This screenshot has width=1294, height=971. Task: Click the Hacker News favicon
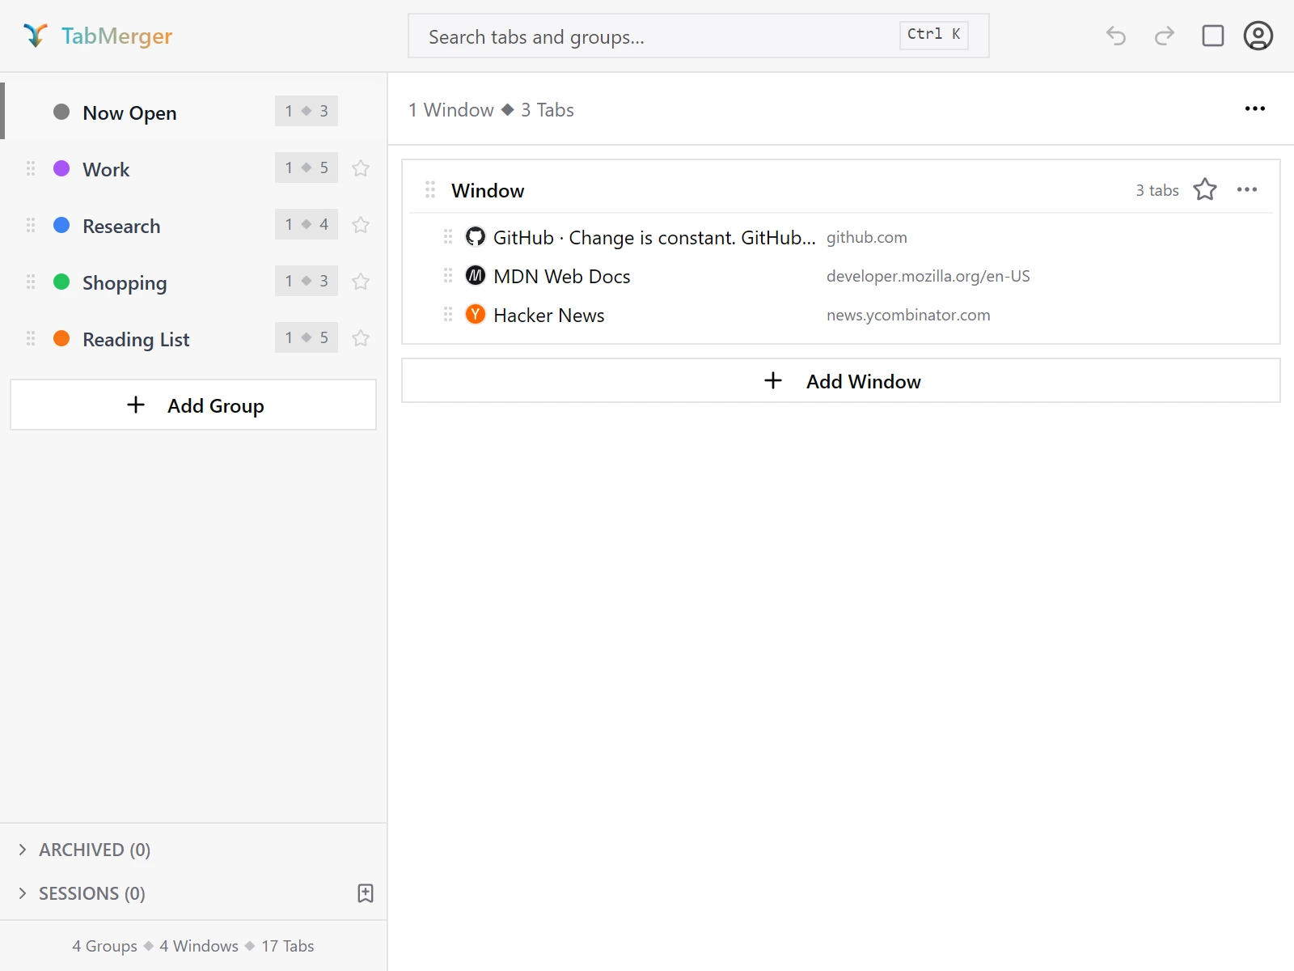tap(476, 314)
